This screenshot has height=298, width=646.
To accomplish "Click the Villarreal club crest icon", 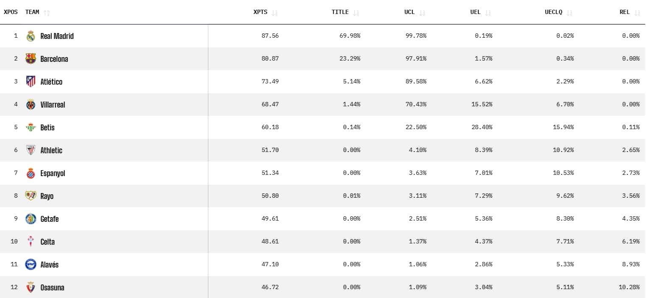I will (x=31, y=105).
